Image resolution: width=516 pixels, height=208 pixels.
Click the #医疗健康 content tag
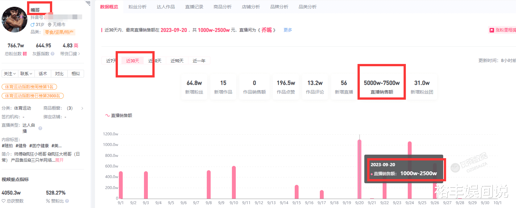click(39, 146)
